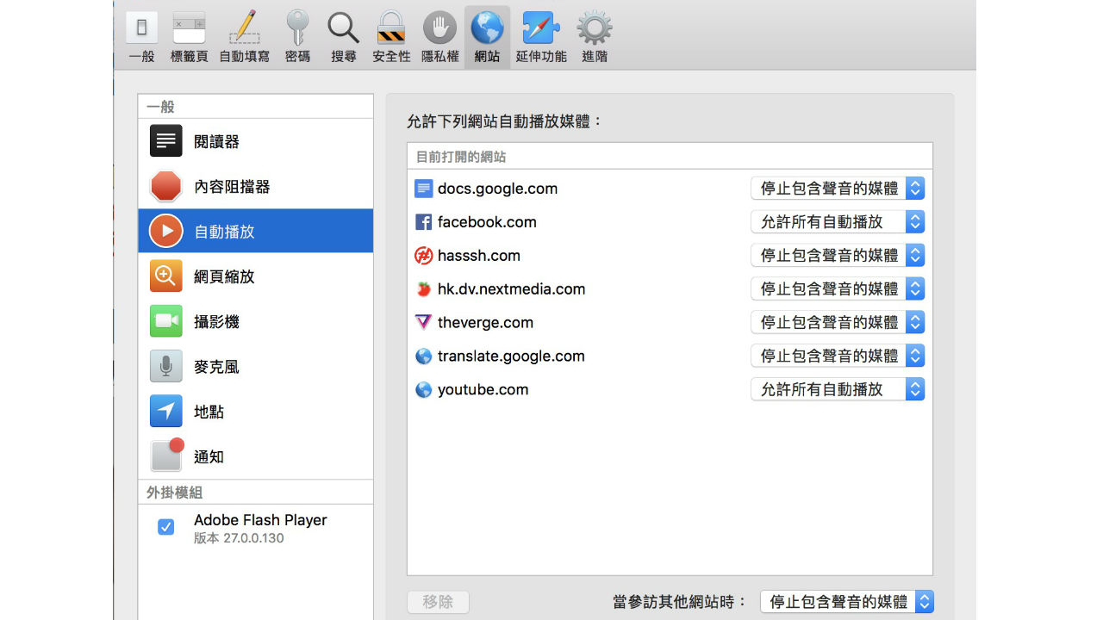
Task: Click the docs.google.com favicon
Action: [x=423, y=189]
